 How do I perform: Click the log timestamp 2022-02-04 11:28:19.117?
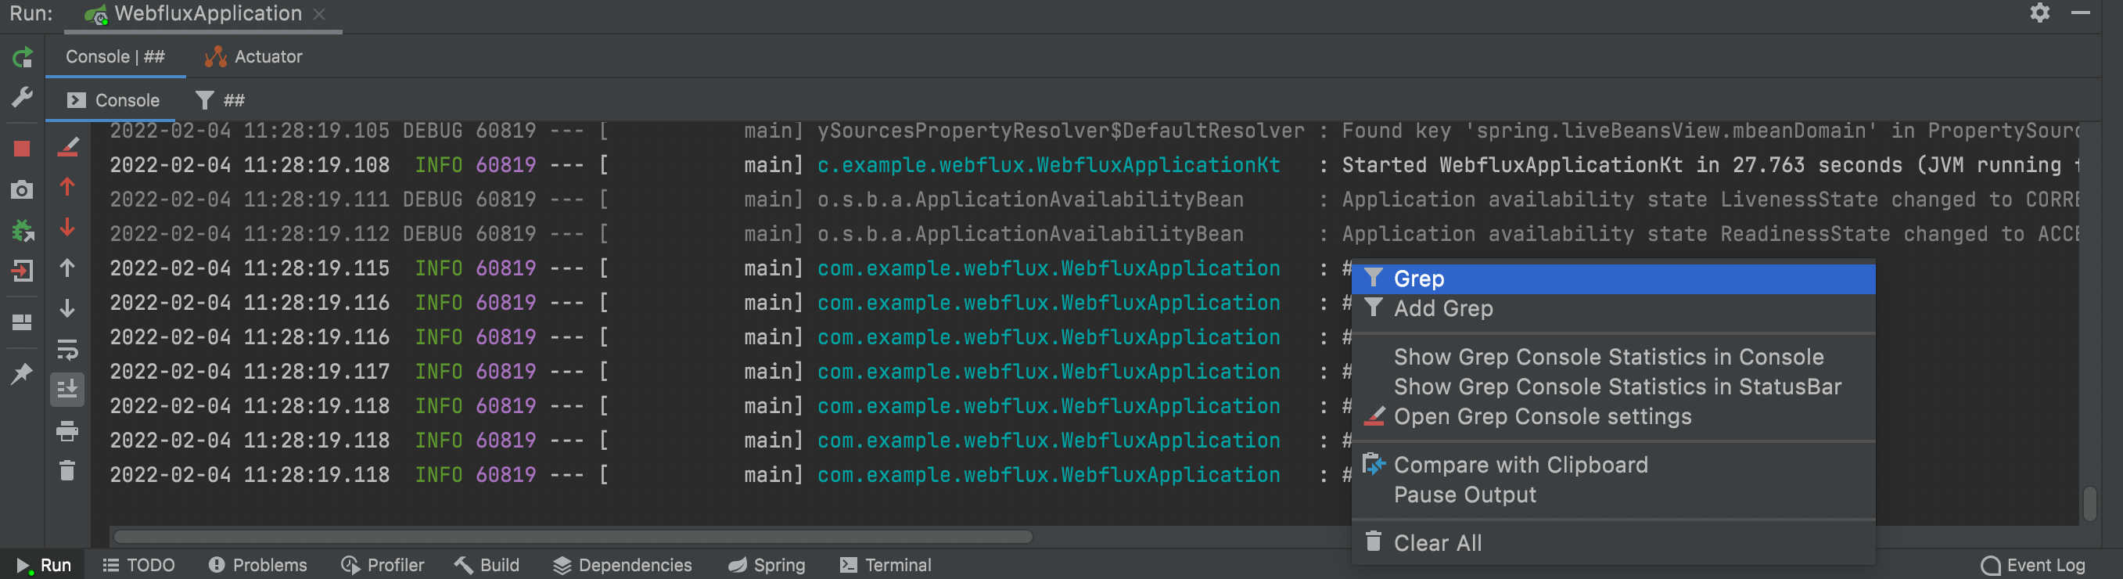point(250,371)
